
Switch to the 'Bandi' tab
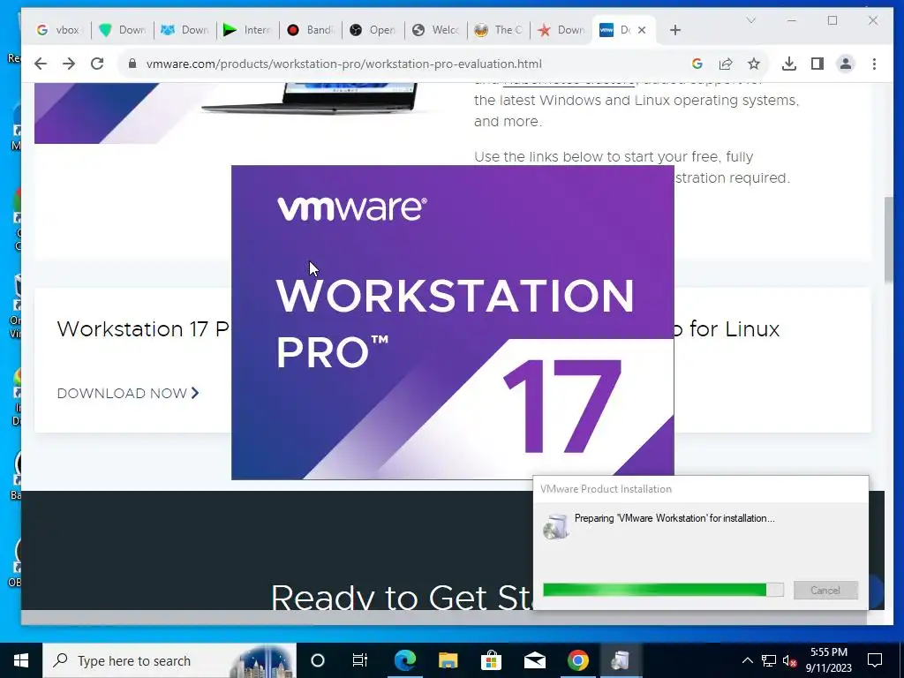click(x=310, y=30)
